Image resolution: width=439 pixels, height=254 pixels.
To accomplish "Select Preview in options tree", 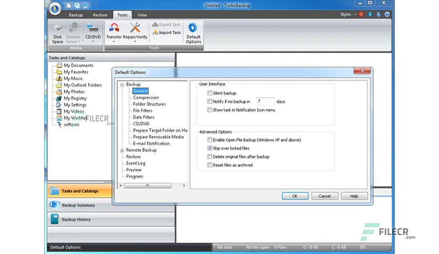I will (134, 170).
